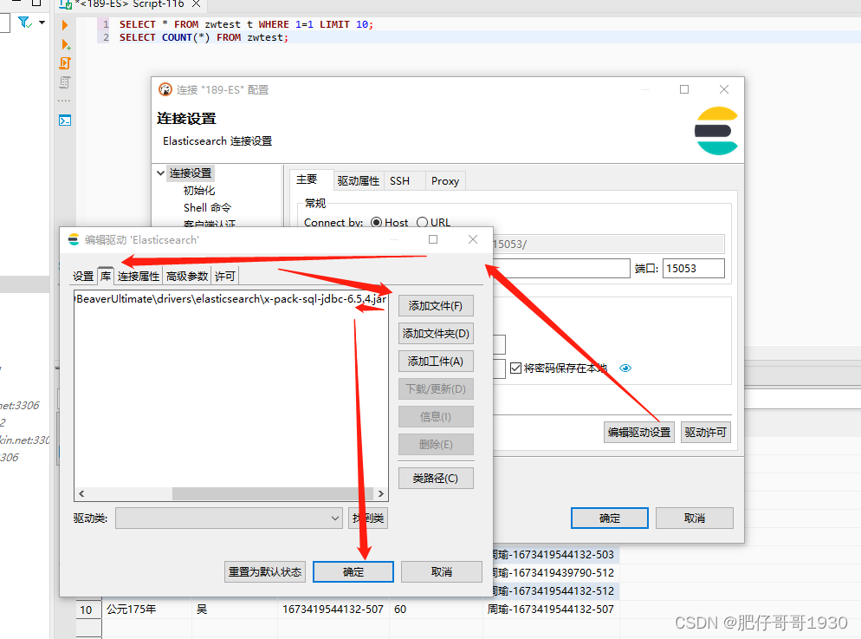Click the library list scroll left arrow
The width and height of the screenshot is (861, 639).
coord(81,493)
